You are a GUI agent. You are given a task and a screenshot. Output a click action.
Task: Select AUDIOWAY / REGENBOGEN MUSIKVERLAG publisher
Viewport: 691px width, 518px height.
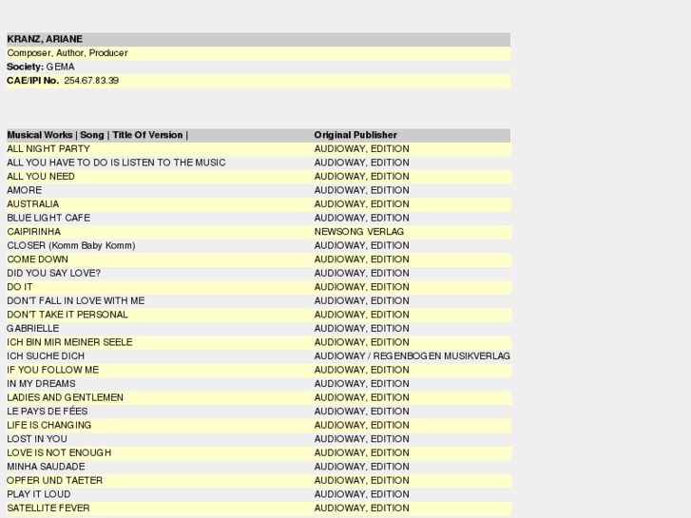click(413, 356)
